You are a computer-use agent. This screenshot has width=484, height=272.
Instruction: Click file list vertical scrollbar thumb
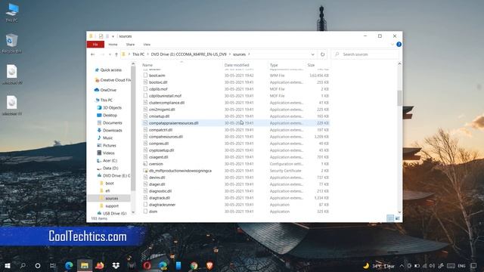399,98
